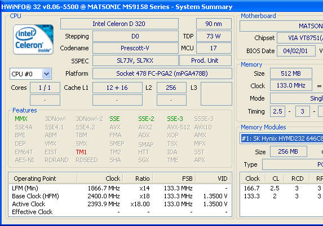This screenshot has width=323, height=226.
Task: Click the greyed HTT feature flag
Action: (x=143, y=152)
